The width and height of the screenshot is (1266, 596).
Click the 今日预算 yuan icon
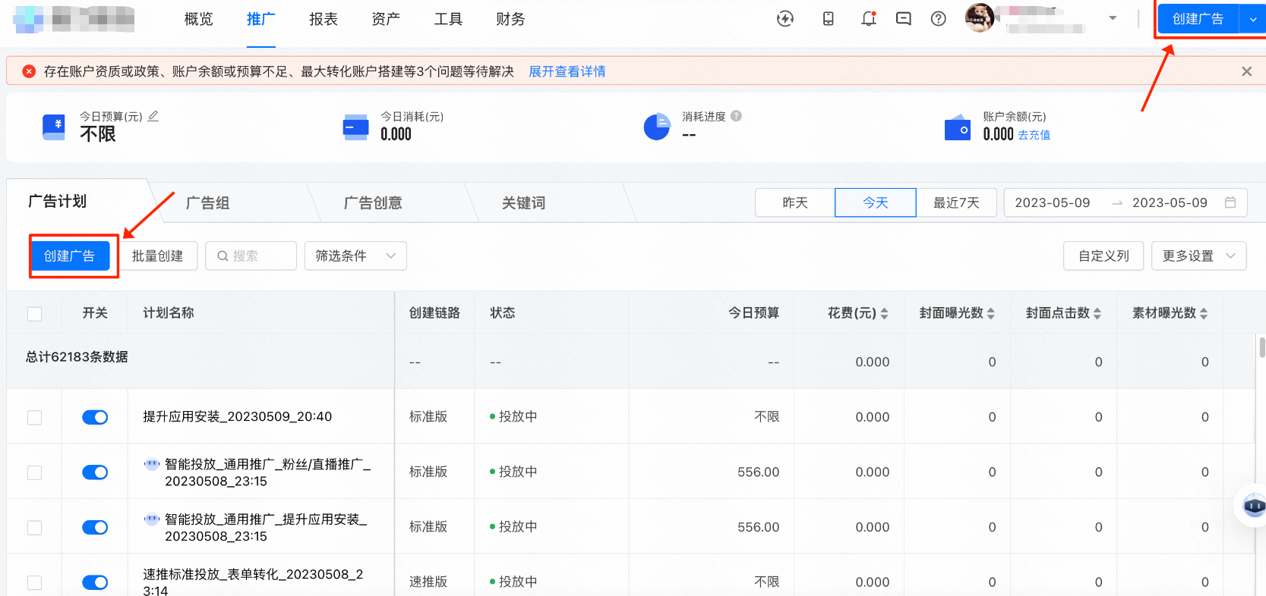pyautogui.click(x=54, y=127)
